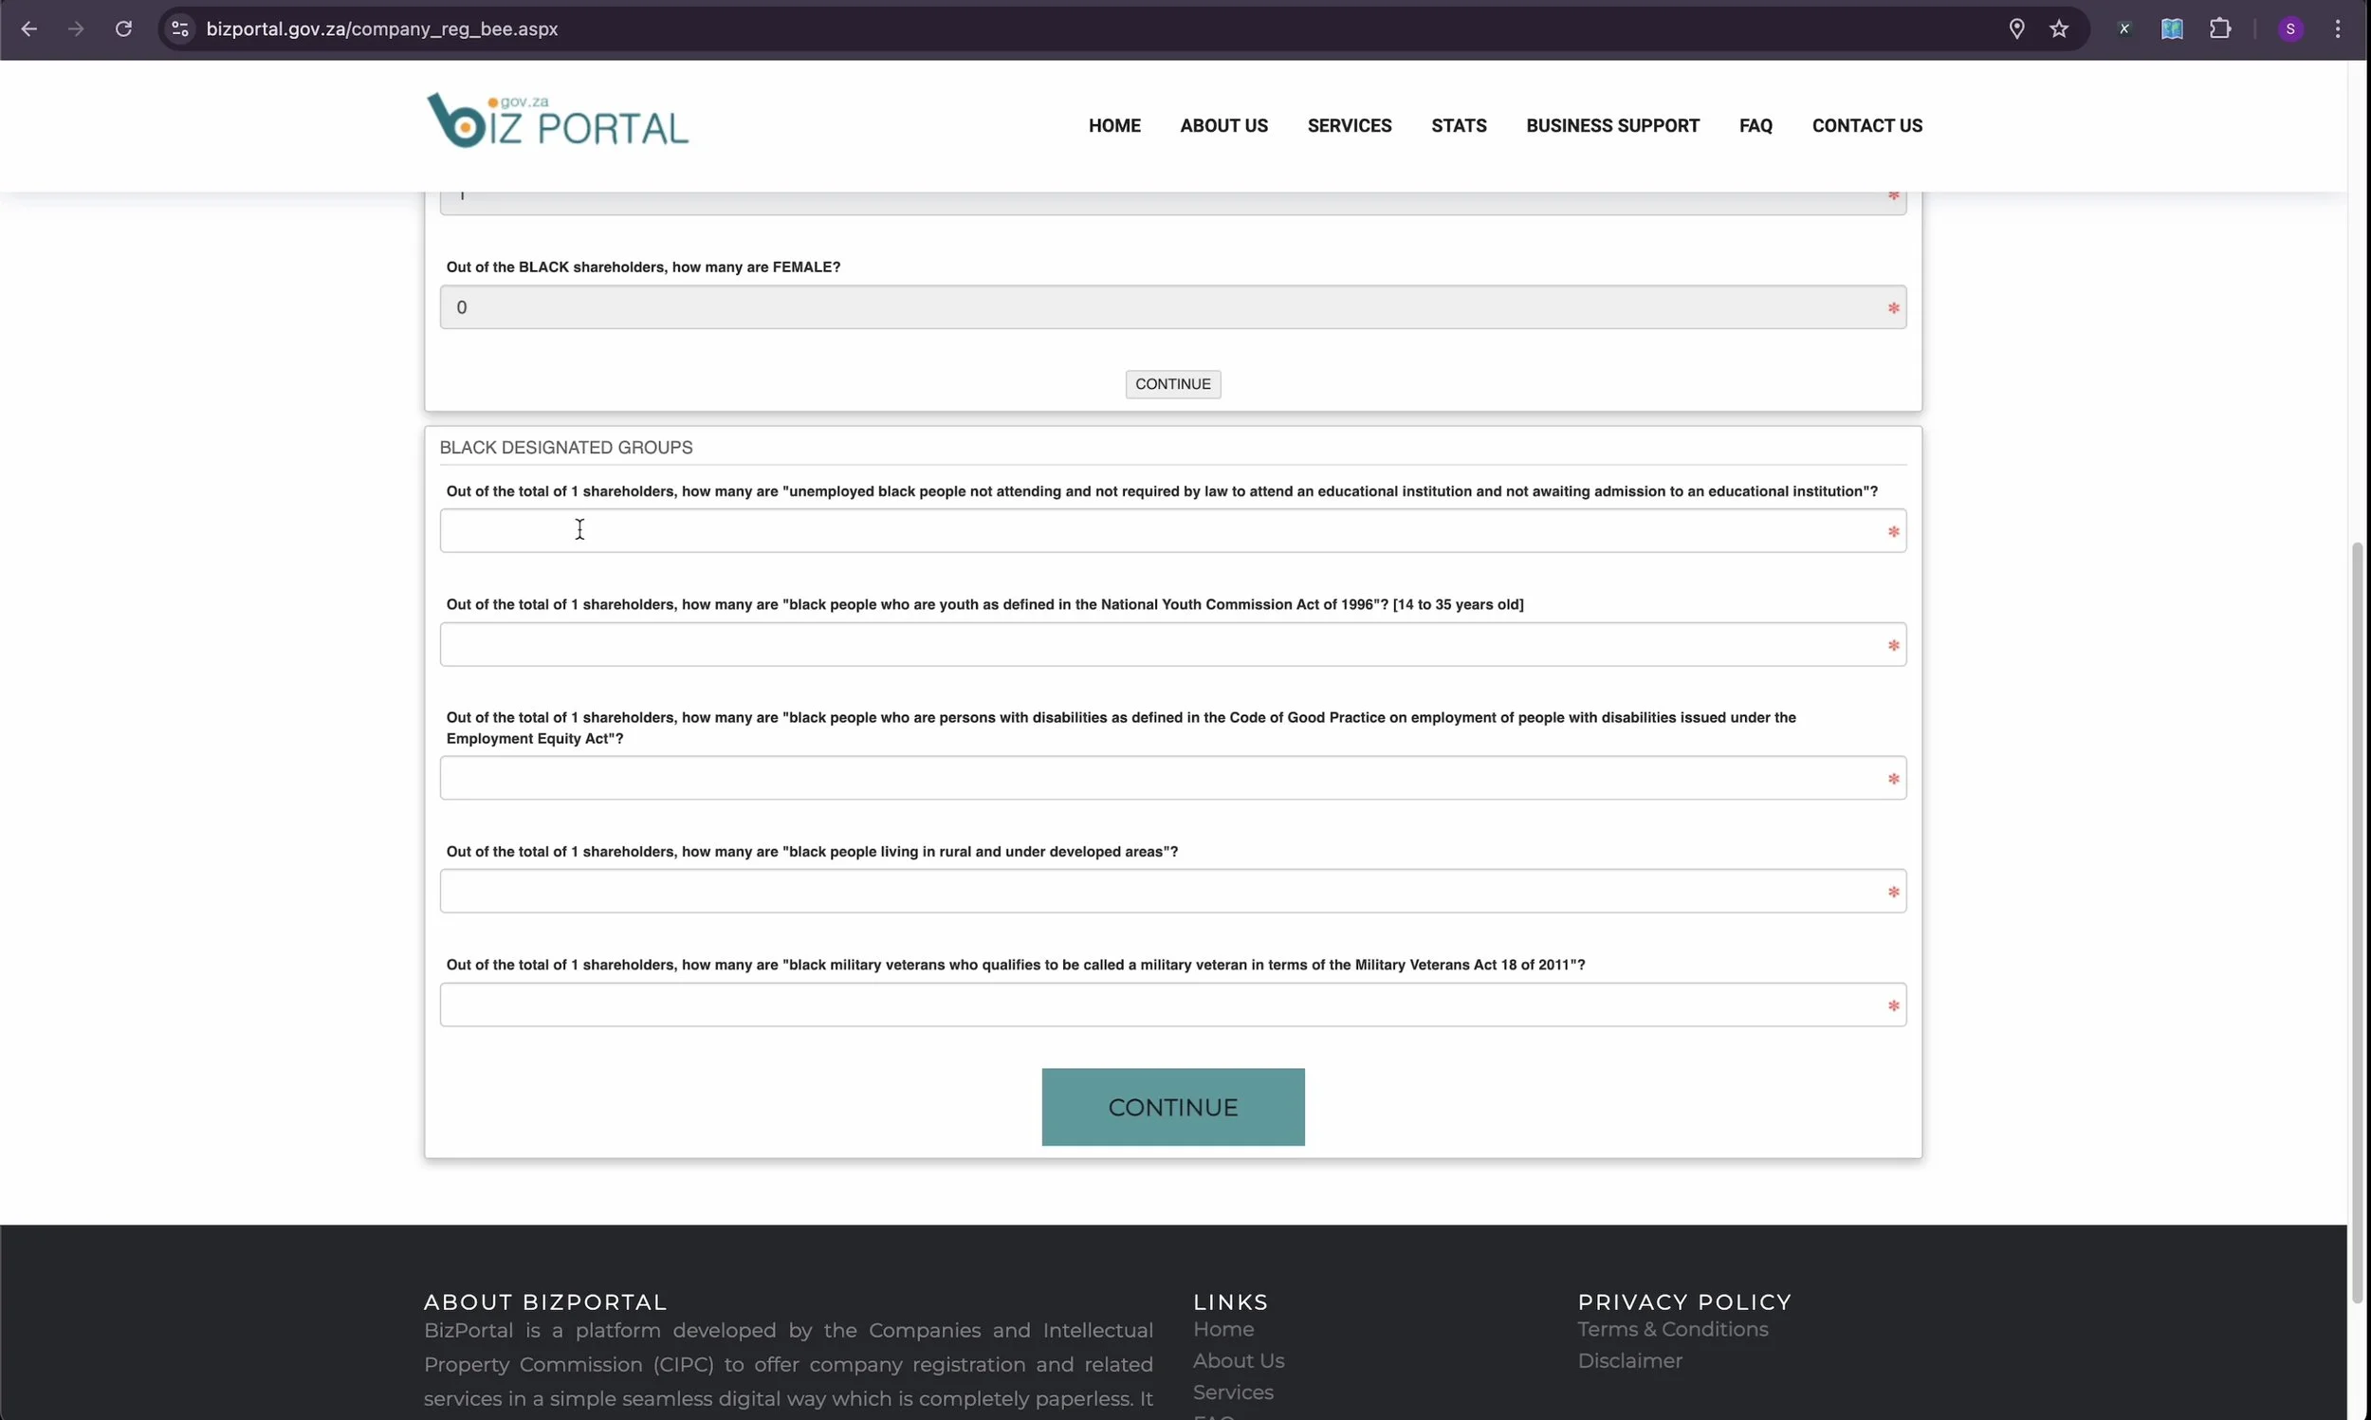The image size is (2371, 1420).
Task: Open the Terms & Conditions link
Action: pyautogui.click(x=1672, y=1329)
